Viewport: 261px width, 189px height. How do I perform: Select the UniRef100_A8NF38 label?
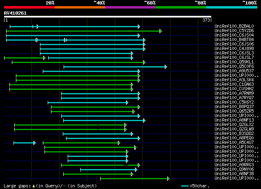(x=234, y=174)
